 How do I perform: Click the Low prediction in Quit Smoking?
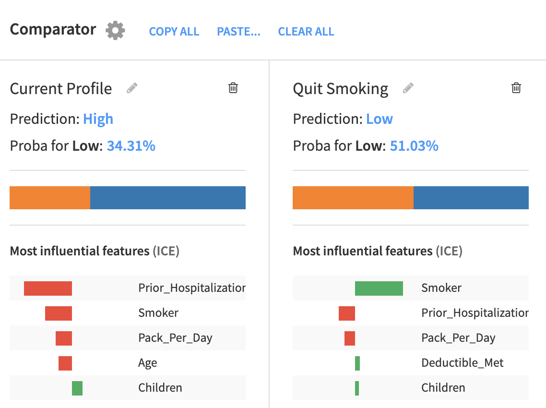click(x=379, y=119)
